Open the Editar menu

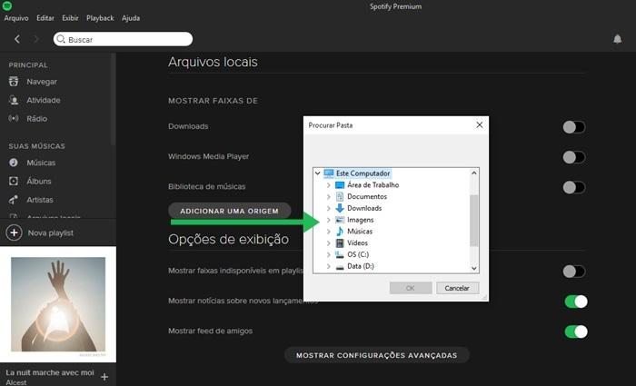pos(45,18)
